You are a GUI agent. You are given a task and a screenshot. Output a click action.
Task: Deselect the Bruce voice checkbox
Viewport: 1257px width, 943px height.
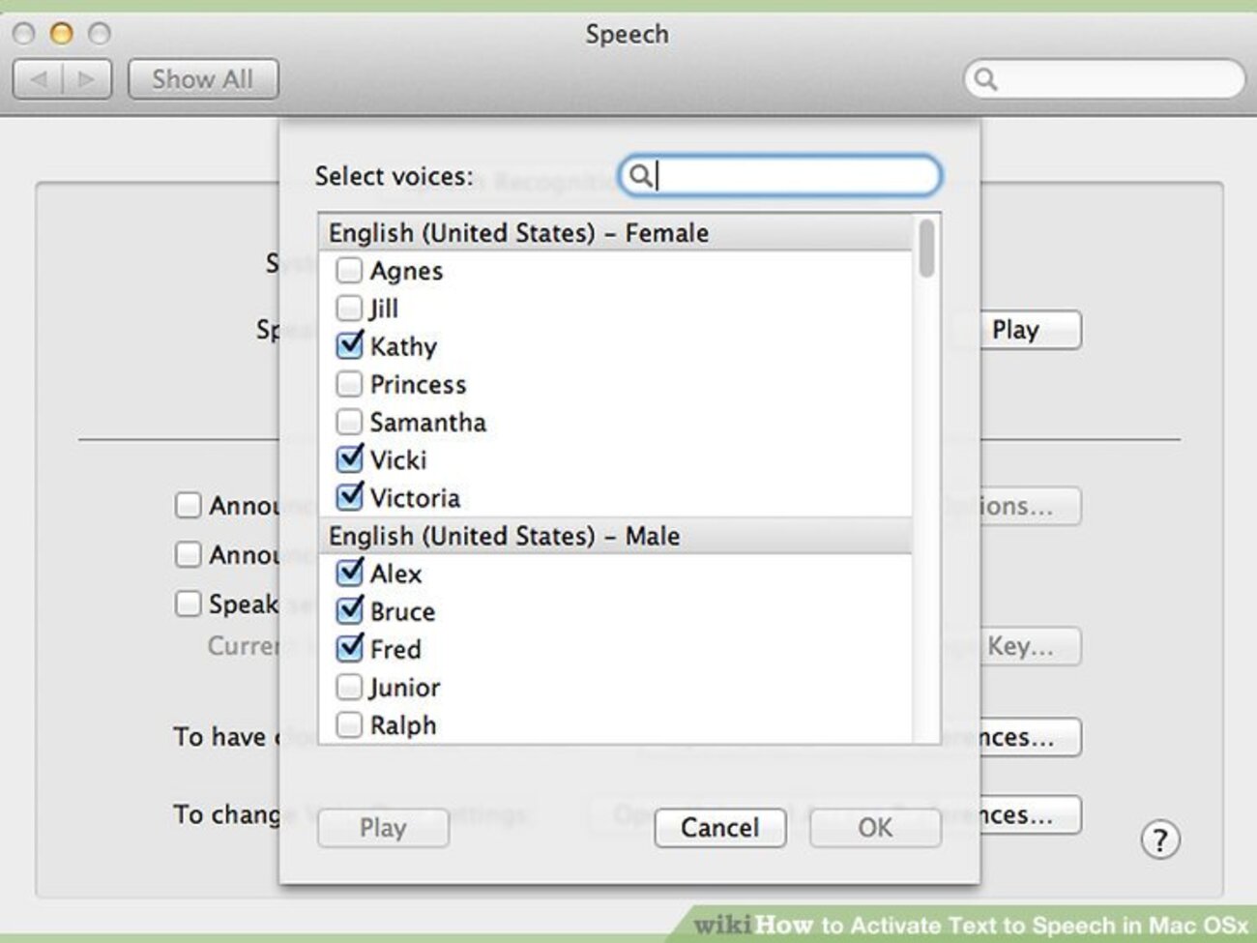[x=349, y=611]
